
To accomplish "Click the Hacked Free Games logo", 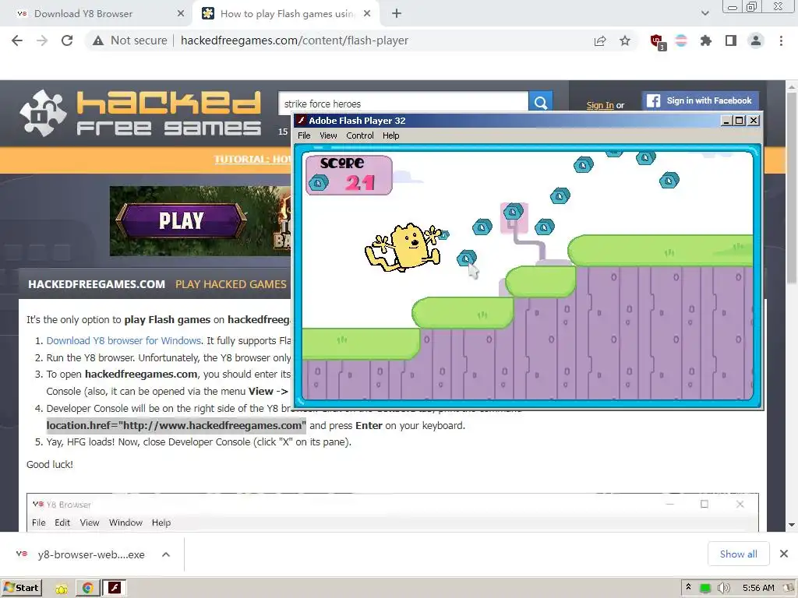I will click(x=140, y=113).
